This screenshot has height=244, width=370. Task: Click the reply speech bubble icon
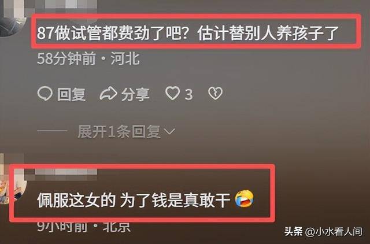point(45,94)
